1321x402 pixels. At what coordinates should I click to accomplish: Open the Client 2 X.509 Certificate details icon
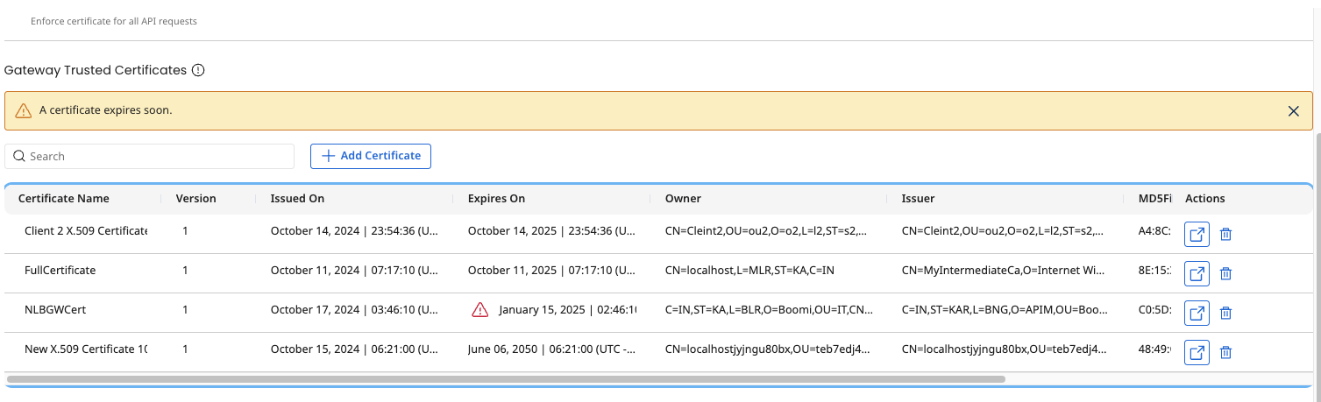click(1197, 235)
